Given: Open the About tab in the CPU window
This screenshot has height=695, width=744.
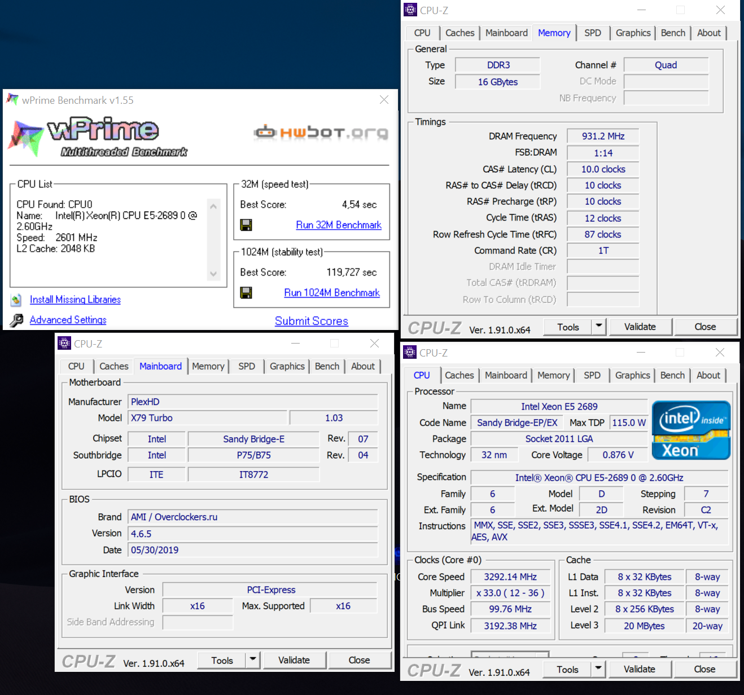Looking at the screenshot, I should coord(708,375).
